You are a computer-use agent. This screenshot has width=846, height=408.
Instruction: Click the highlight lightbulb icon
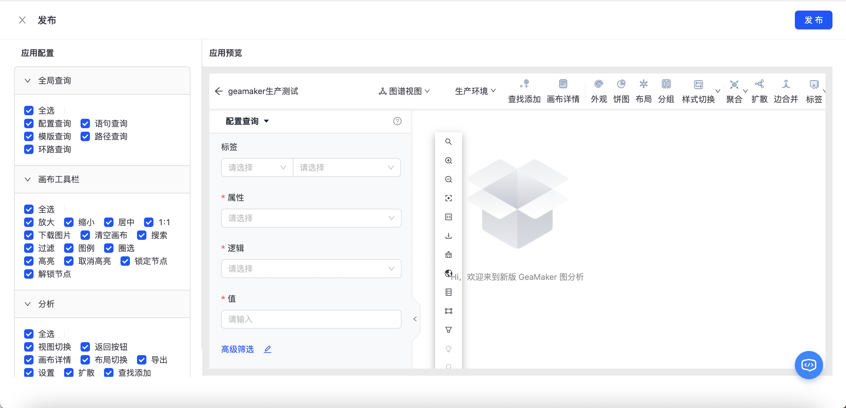[x=448, y=349]
